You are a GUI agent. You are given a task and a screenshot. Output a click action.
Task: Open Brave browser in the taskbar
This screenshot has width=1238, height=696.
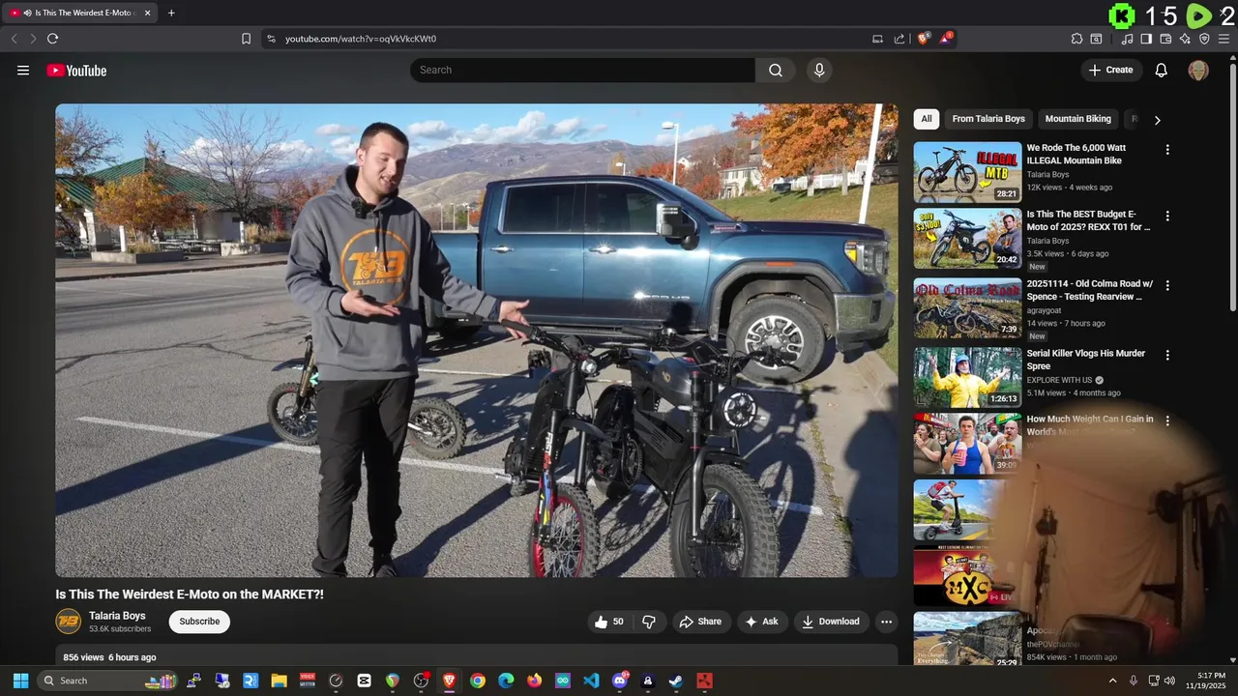[x=450, y=681]
